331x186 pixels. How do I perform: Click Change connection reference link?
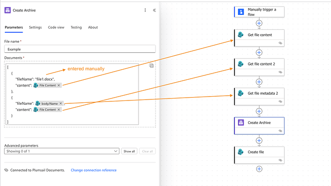coord(94,170)
